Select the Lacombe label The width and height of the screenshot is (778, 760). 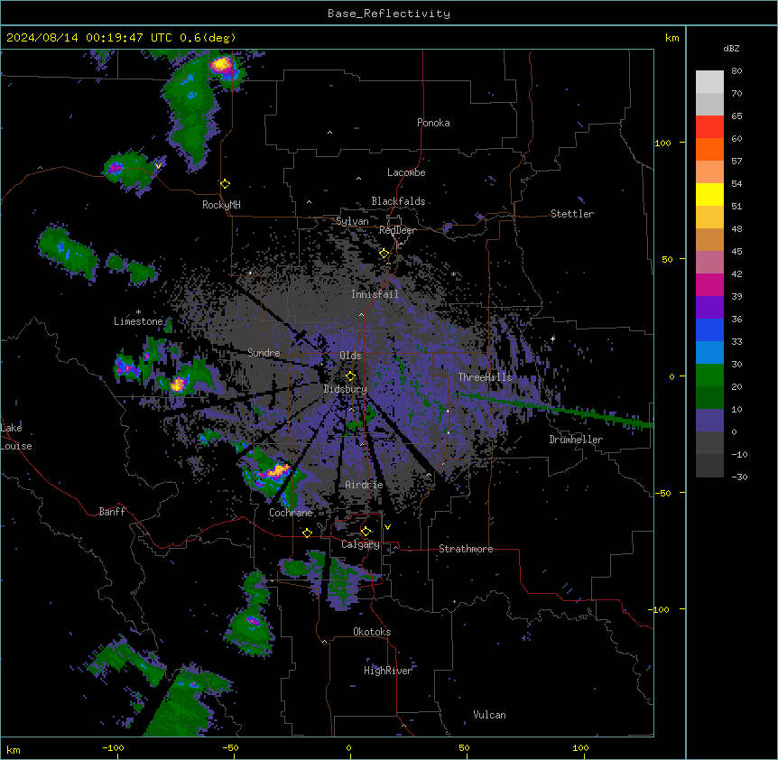406,172
